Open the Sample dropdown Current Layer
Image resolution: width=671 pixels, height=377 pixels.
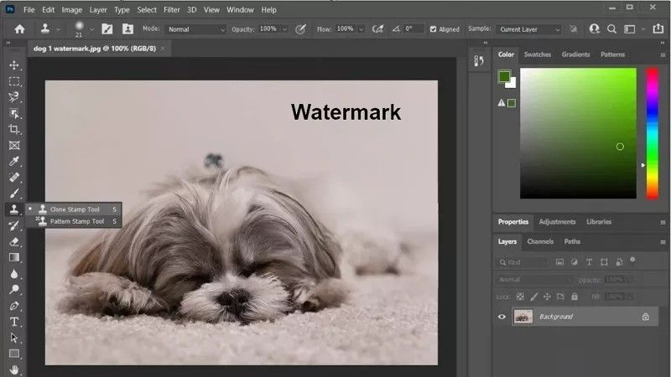[528, 29]
